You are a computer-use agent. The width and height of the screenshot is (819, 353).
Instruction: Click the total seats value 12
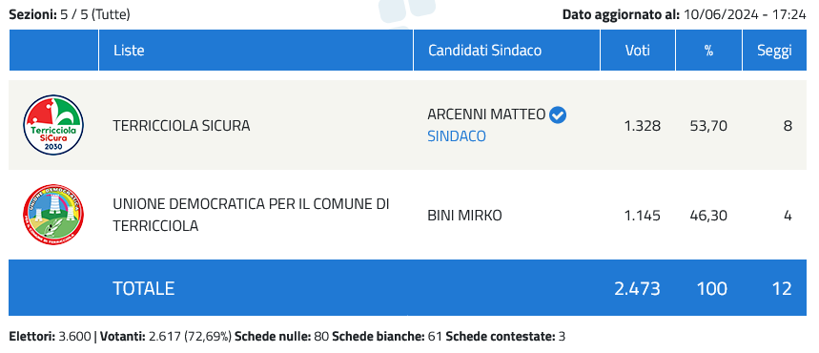(782, 288)
